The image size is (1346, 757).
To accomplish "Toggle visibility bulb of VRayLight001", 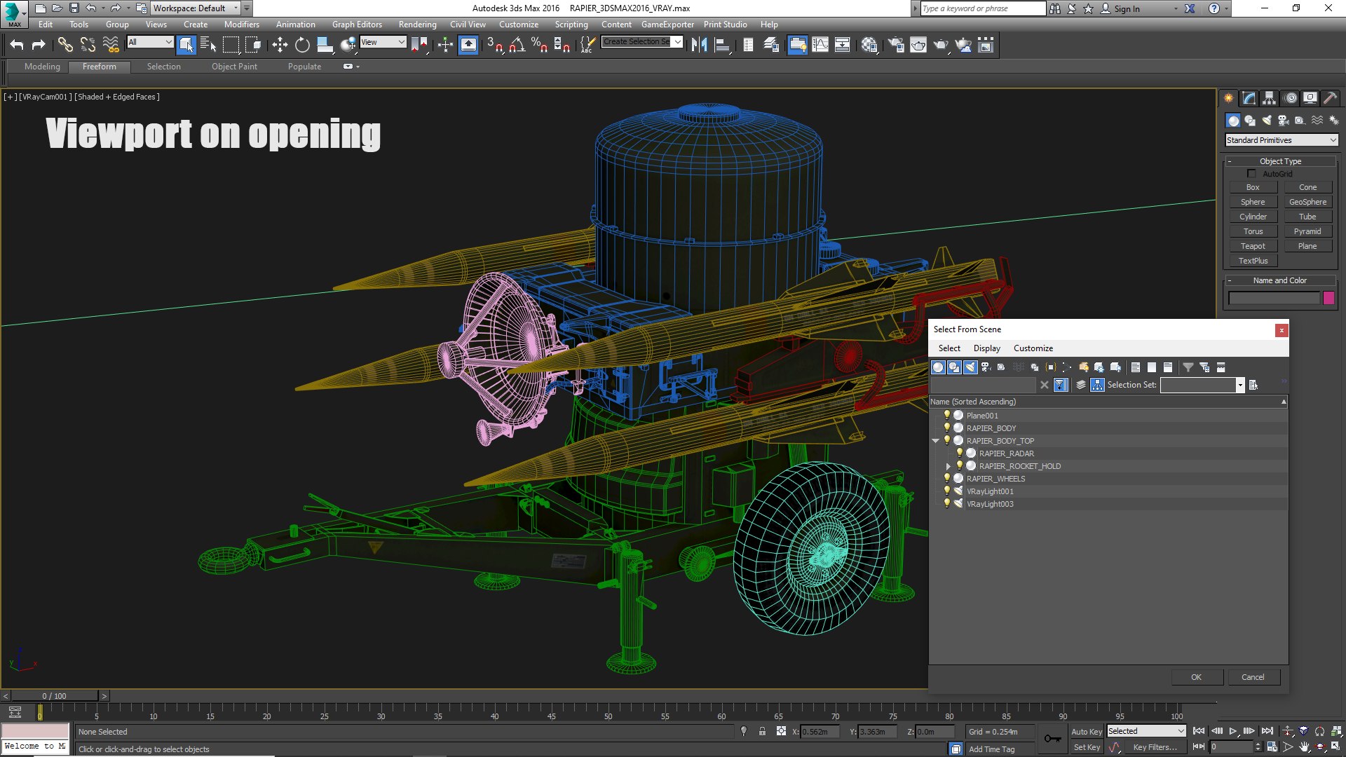I will [946, 491].
